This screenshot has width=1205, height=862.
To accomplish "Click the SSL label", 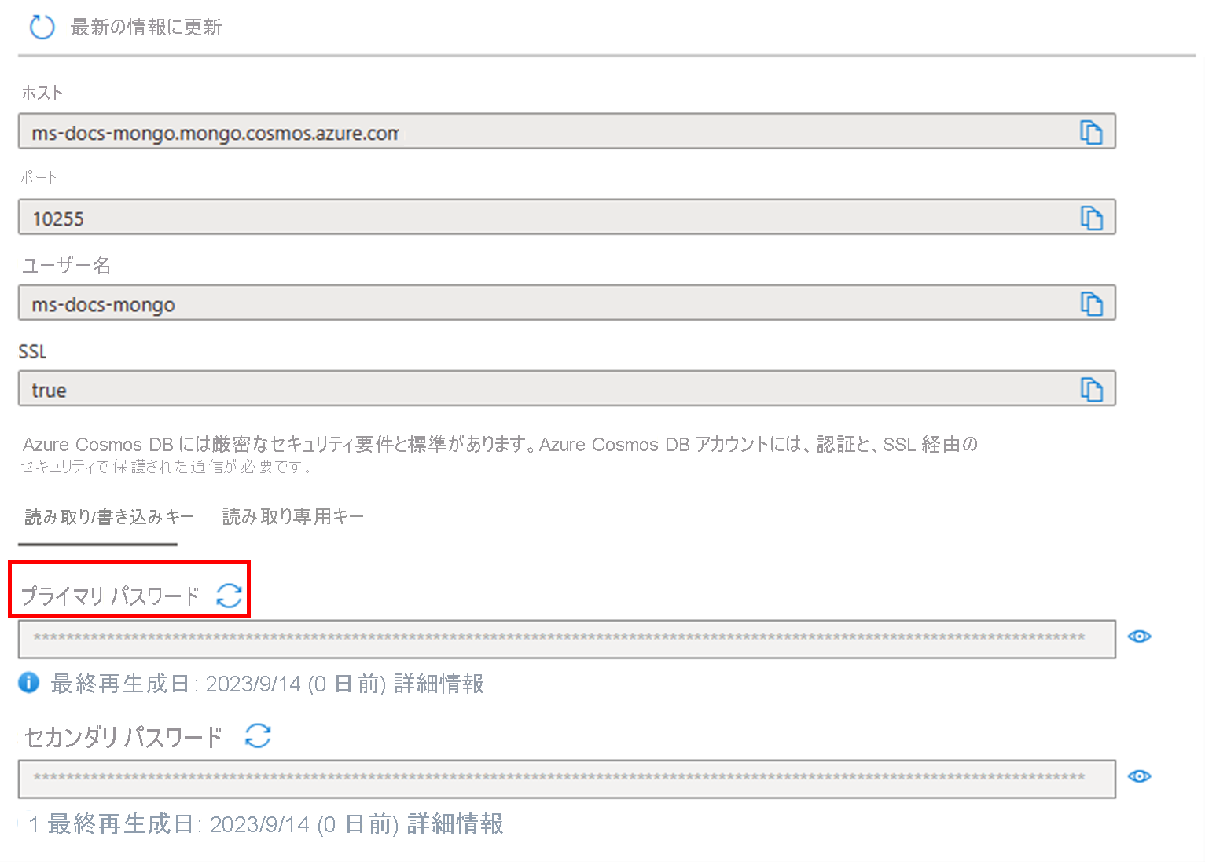I will point(33,351).
